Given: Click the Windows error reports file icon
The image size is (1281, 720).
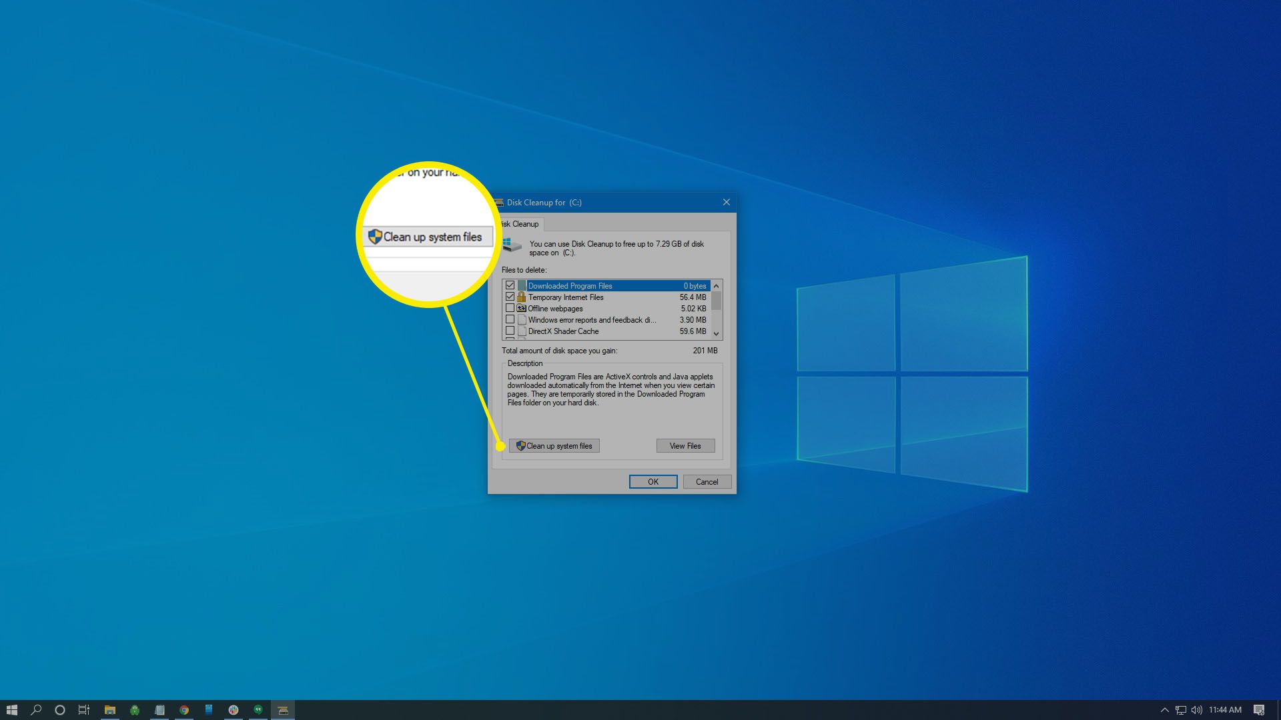Looking at the screenshot, I should pyautogui.click(x=522, y=319).
